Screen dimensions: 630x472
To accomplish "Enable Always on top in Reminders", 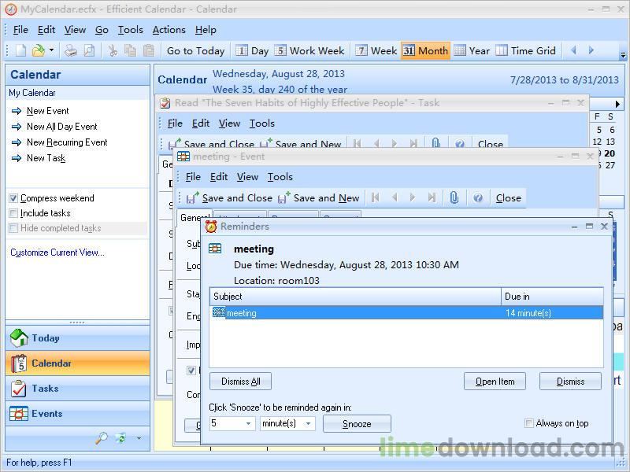I will pyautogui.click(x=529, y=422).
